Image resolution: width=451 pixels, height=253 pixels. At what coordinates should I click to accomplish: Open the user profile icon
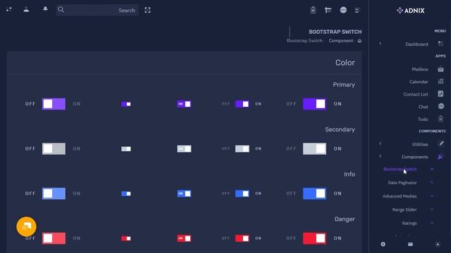tap(26, 9)
